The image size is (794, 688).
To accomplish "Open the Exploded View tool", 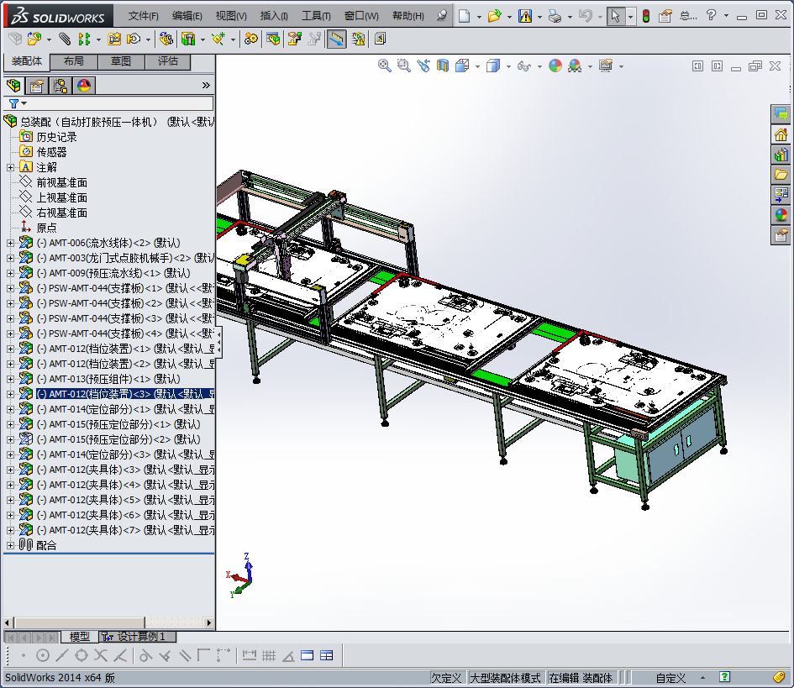I will pos(295,39).
